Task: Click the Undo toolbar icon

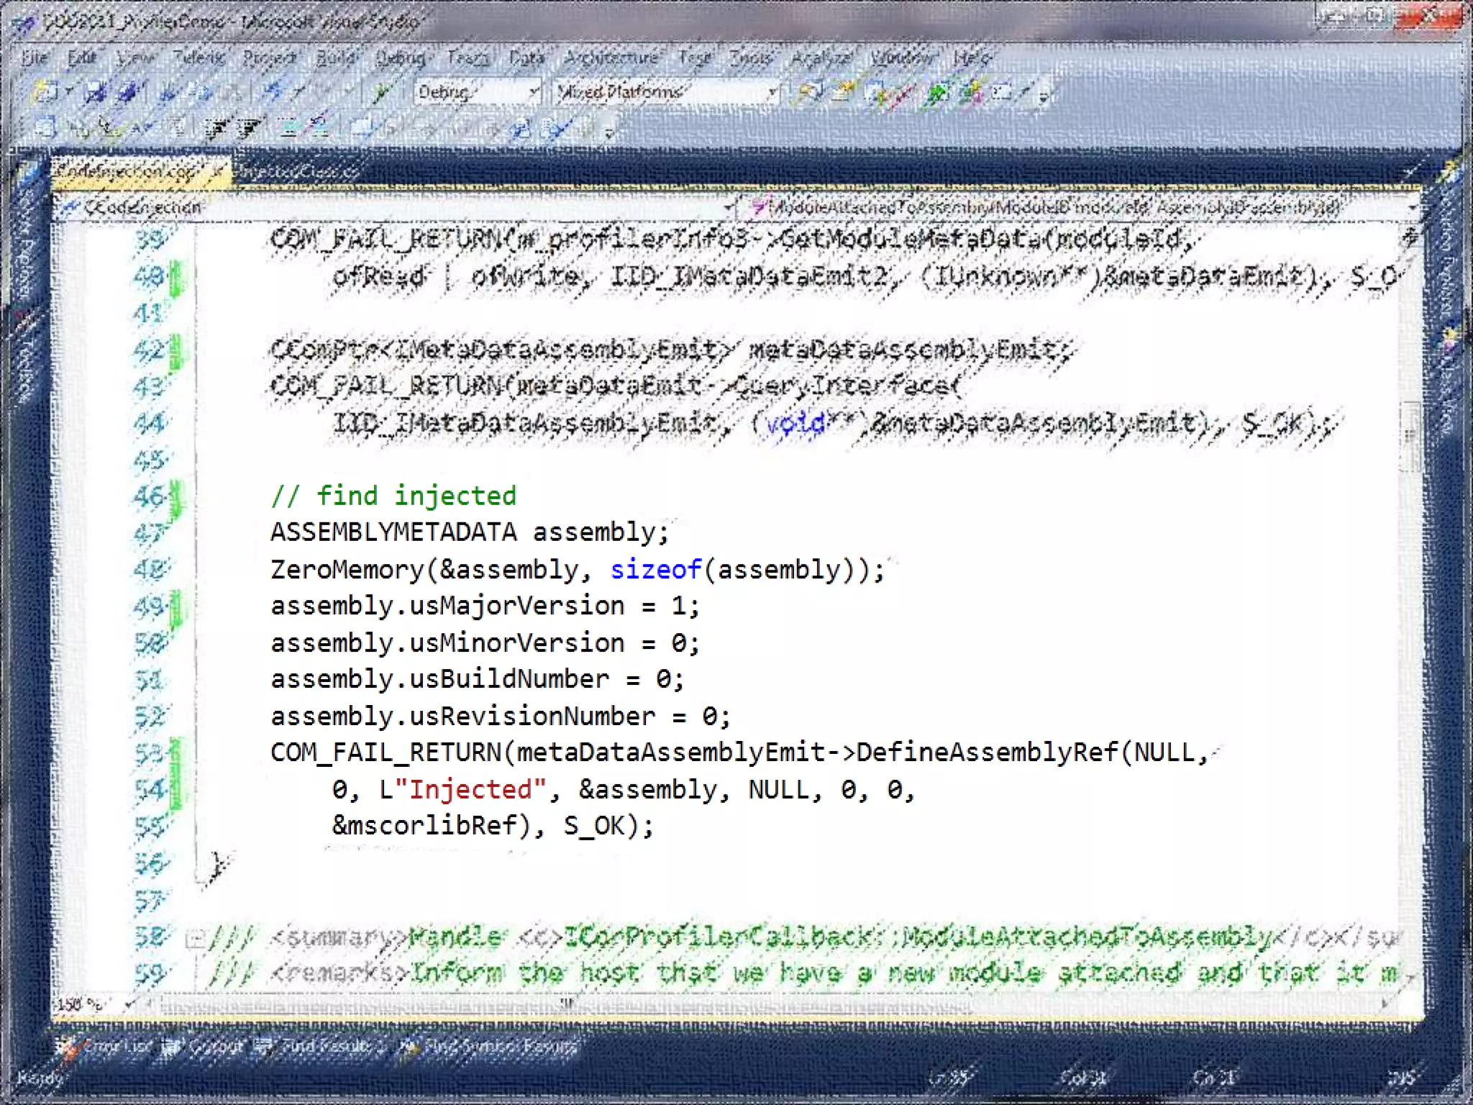Action: (273, 93)
